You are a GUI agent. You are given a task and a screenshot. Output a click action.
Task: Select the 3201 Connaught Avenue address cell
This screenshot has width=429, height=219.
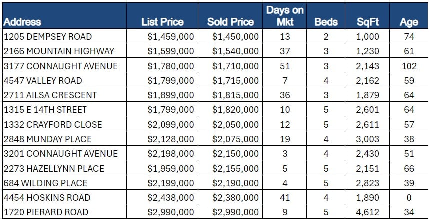pyautogui.click(x=60, y=153)
